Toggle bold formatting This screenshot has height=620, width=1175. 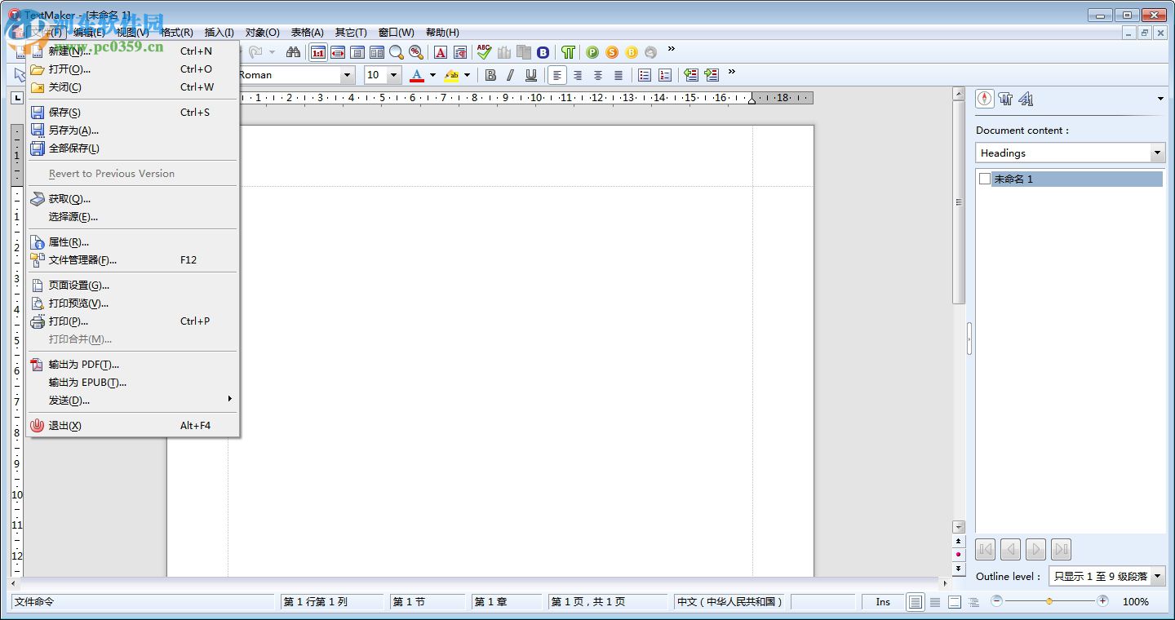[490, 75]
